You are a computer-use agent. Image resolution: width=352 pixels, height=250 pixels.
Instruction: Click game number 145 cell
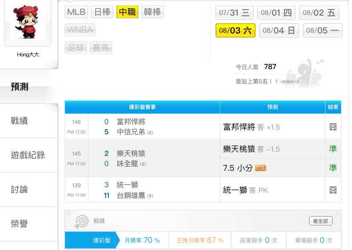point(77,158)
